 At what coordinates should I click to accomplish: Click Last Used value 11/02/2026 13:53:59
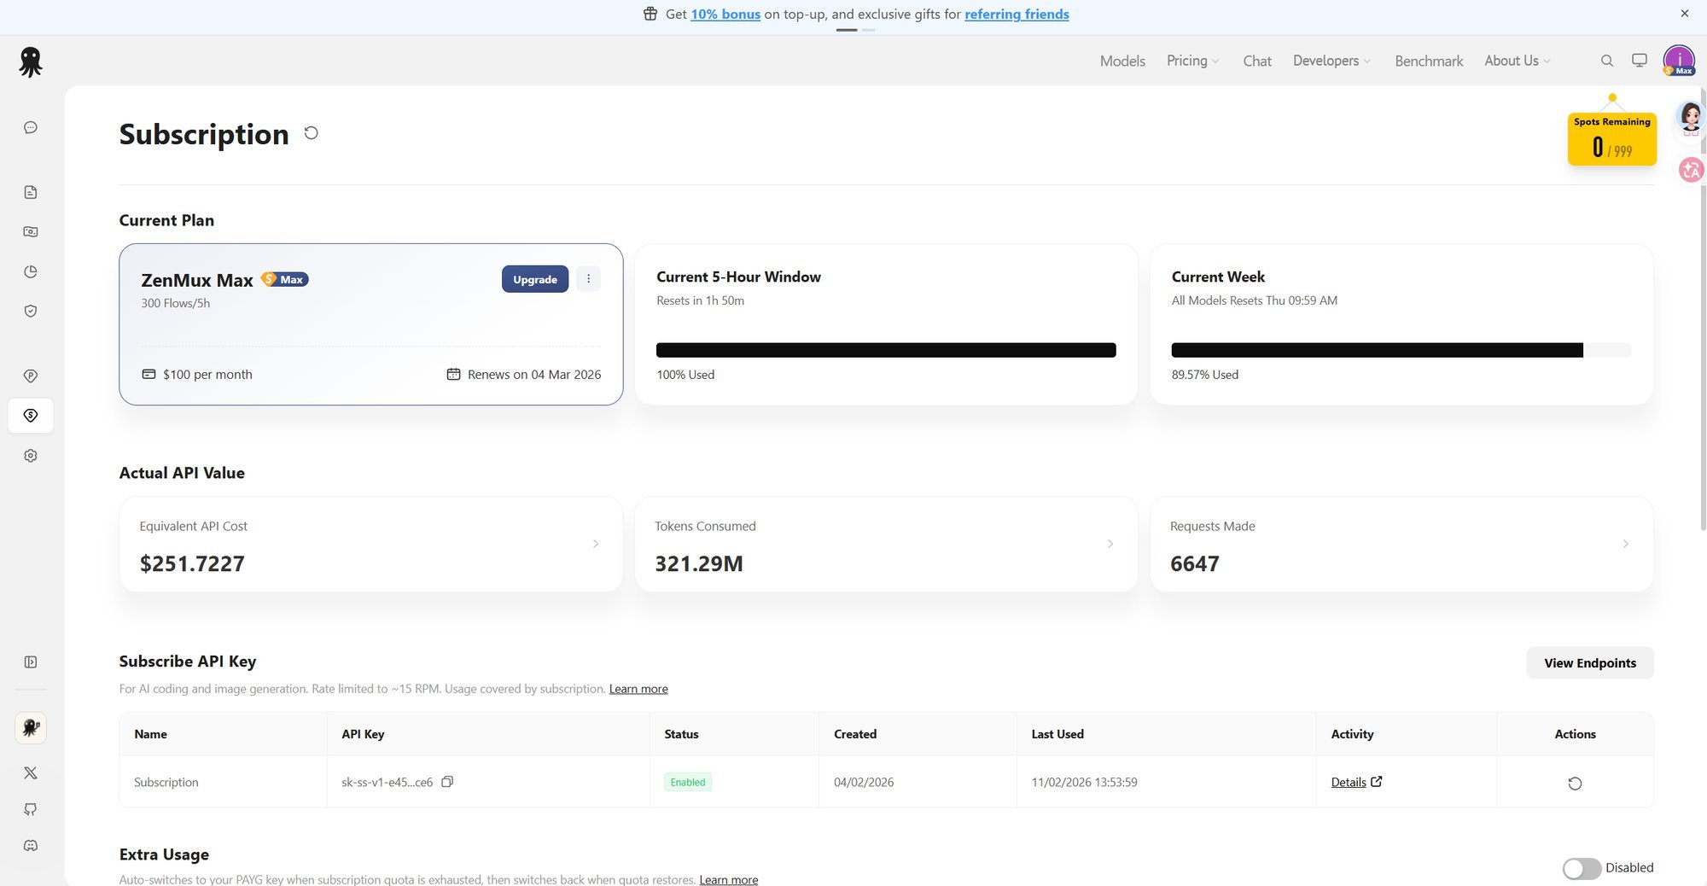(1084, 782)
